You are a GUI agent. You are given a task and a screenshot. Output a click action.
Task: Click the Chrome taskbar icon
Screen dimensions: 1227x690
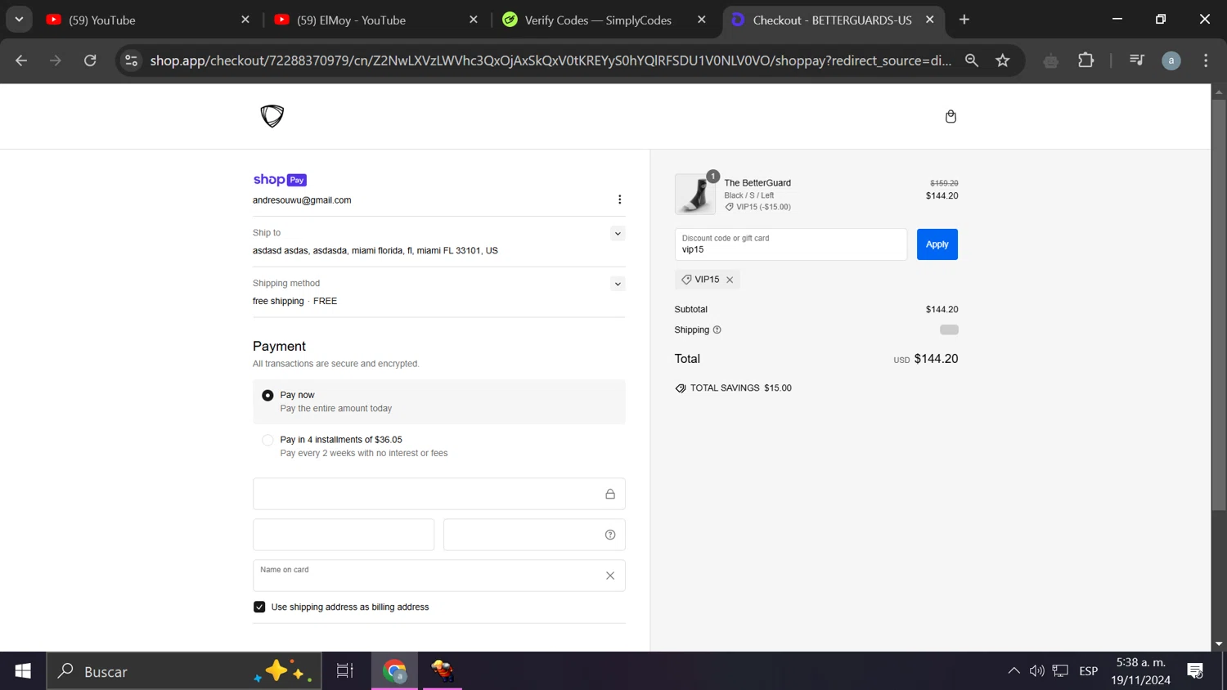(395, 671)
